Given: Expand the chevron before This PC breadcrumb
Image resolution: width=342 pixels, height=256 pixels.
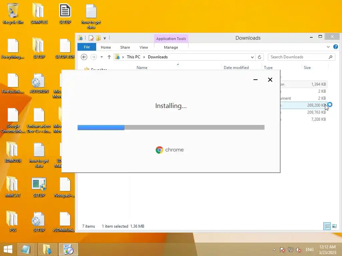Looking at the screenshot, I should coord(123,57).
